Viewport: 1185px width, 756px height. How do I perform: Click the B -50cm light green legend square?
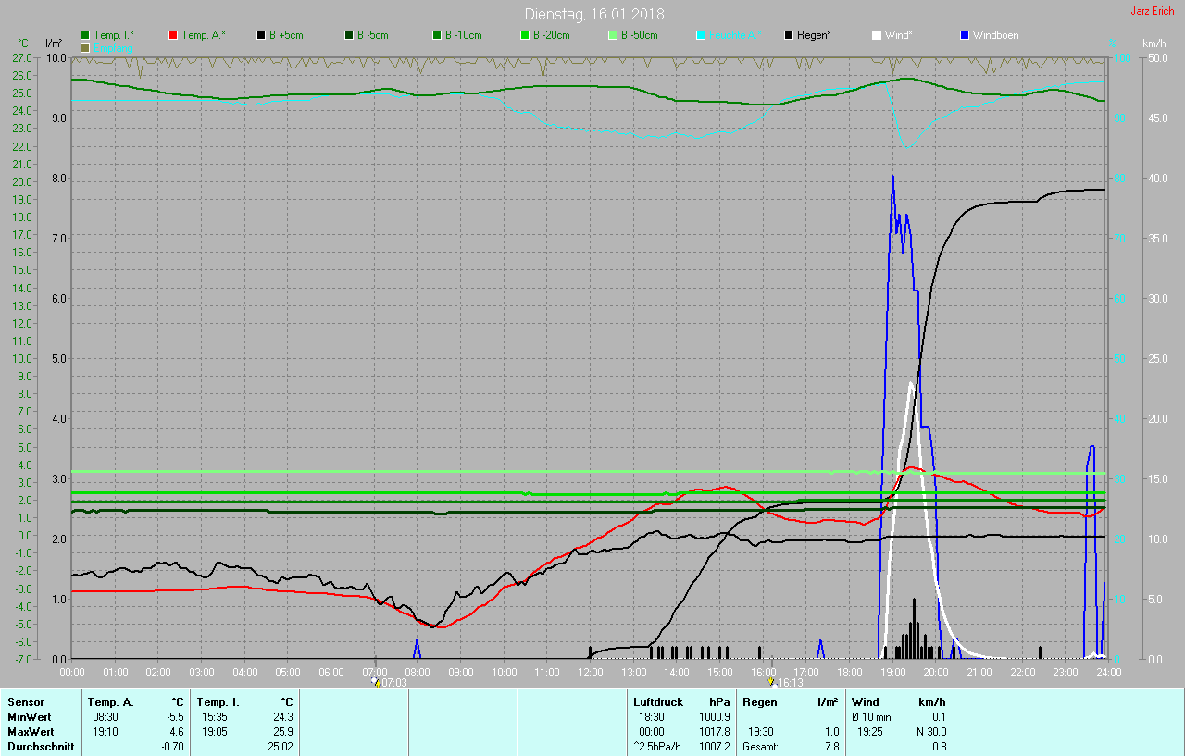pyautogui.click(x=613, y=35)
